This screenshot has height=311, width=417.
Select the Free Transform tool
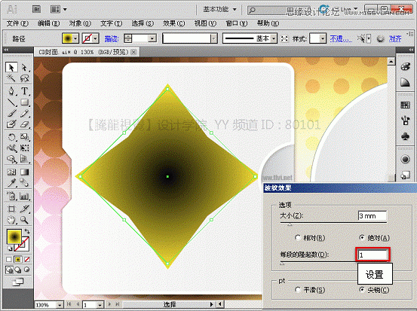pos(24,148)
